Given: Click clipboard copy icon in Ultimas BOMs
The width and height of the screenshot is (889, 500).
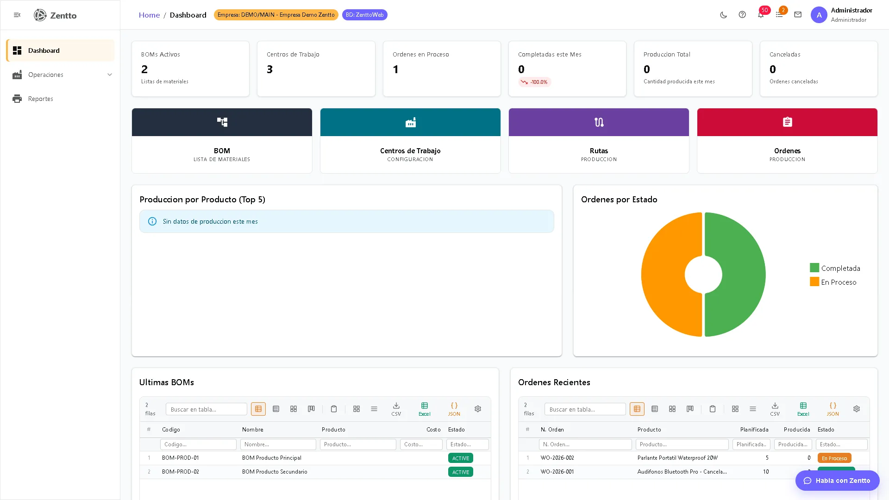Looking at the screenshot, I should 334,409.
